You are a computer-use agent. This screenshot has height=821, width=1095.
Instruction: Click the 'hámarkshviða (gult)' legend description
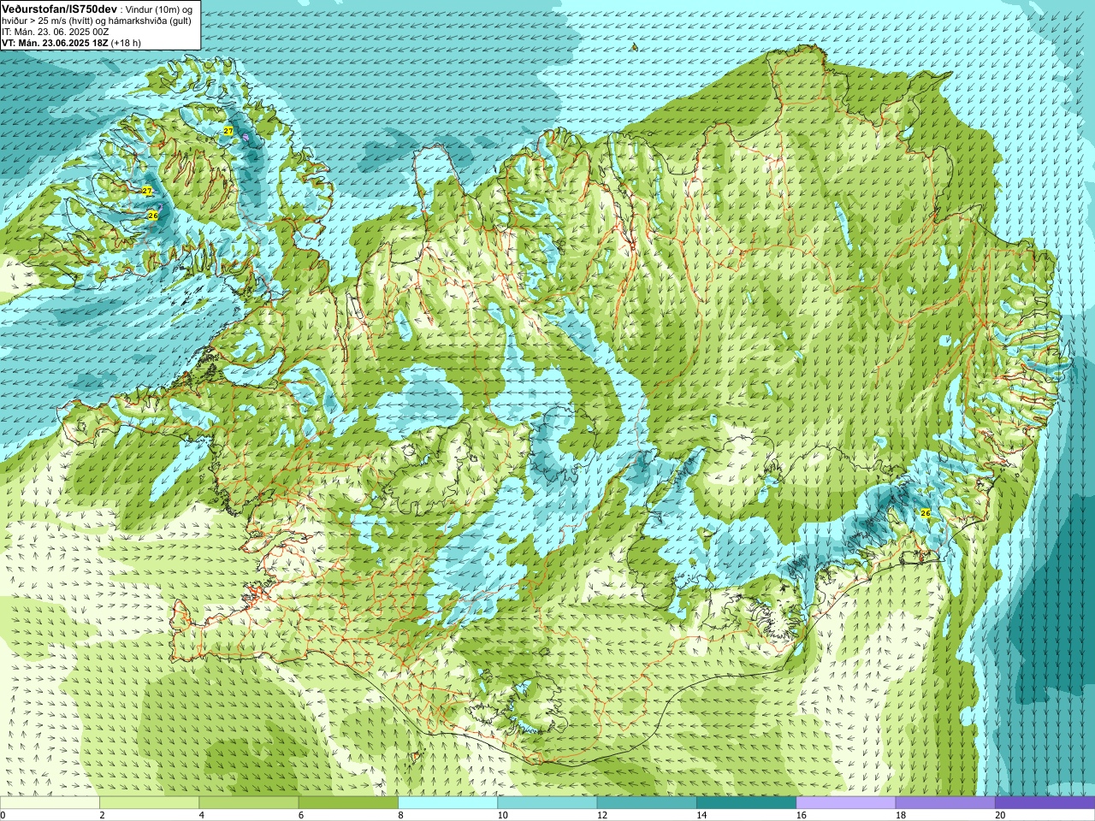(x=150, y=21)
